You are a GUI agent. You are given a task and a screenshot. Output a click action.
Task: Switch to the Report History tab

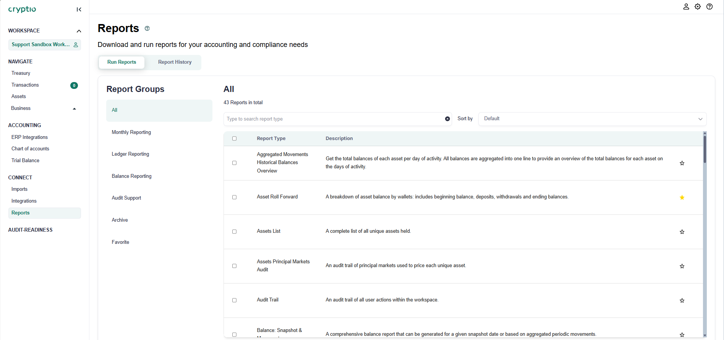(175, 62)
